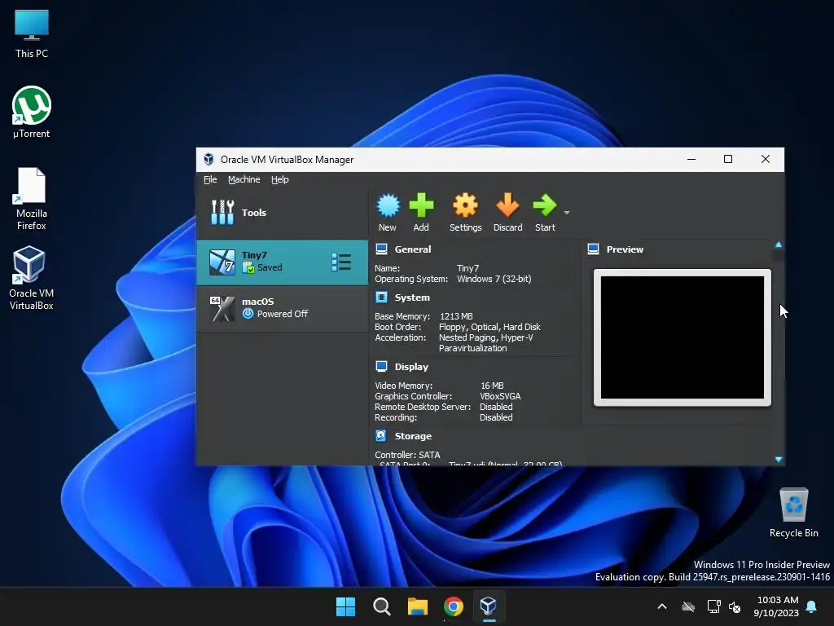Click the 'VBoxSVGA' graphics controller value
834x626 pixels.
point(500,396)
